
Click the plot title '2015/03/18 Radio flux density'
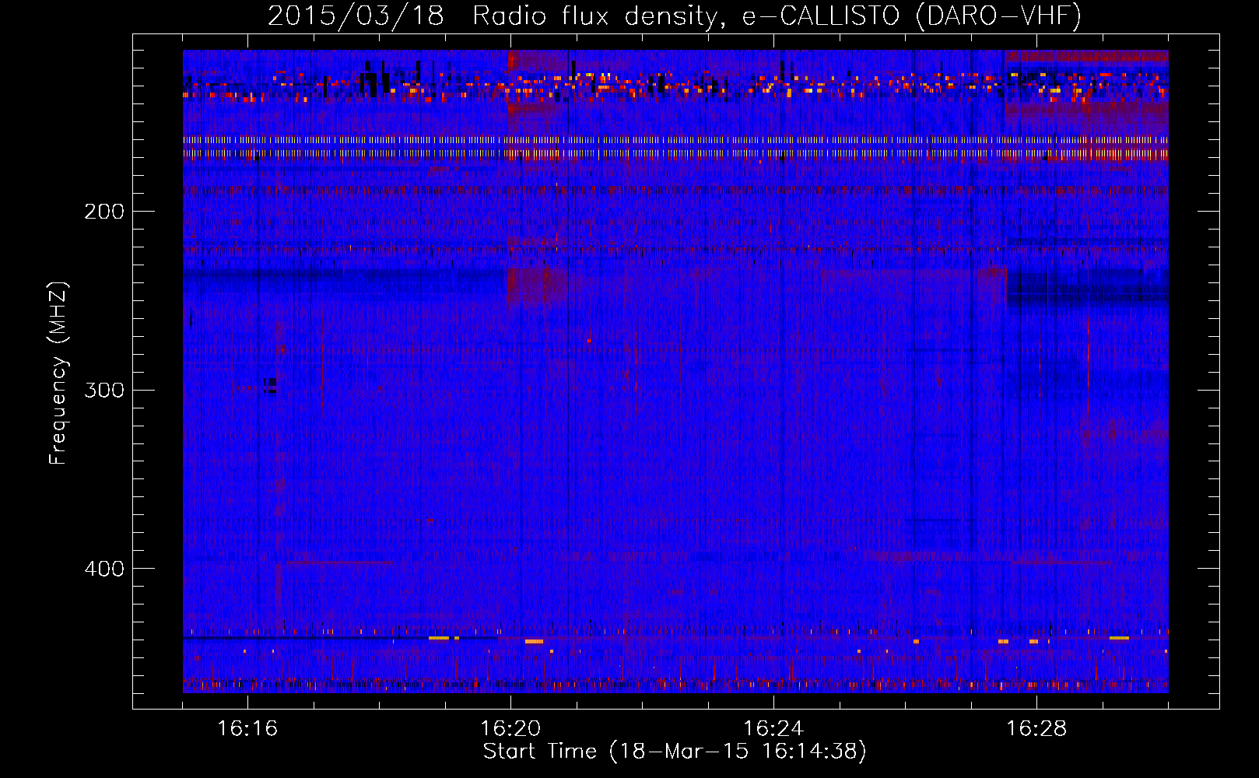pyautogui.click(x=675, y=16)
